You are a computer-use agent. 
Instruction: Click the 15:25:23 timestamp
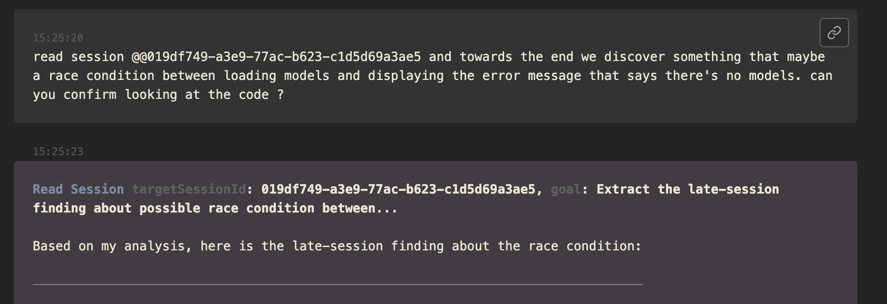[x=58, y=151]
